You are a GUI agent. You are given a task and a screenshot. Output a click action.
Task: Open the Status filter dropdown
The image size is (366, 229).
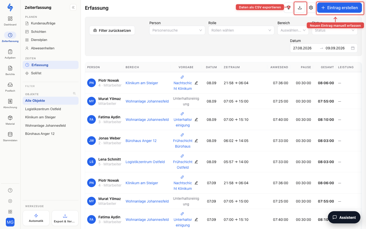[x=334, y=30]
